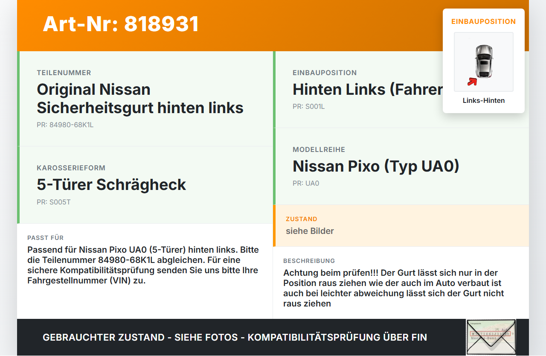Viewport: 546px width, 356px height.
Task: Click the PASST FÜR label
Action: (x=45, y=238)
